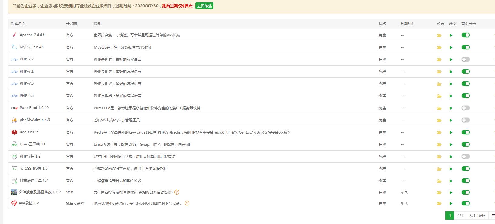Open 日志清理工具 1.2 software name
495x224 pixels.
click(34, 181)
